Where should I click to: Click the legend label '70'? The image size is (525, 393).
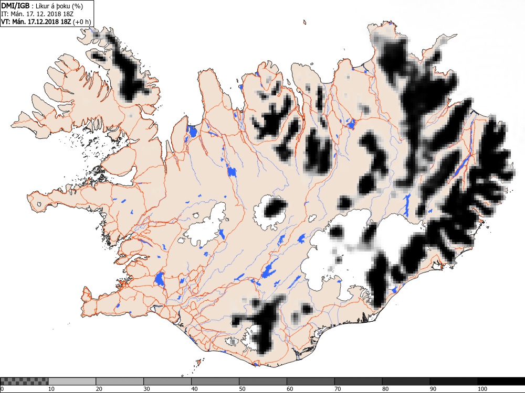[x=338, y=389]
